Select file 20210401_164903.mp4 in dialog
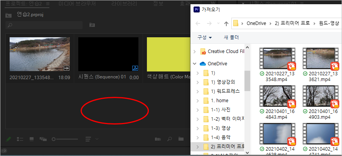 (x=321, y=102)
